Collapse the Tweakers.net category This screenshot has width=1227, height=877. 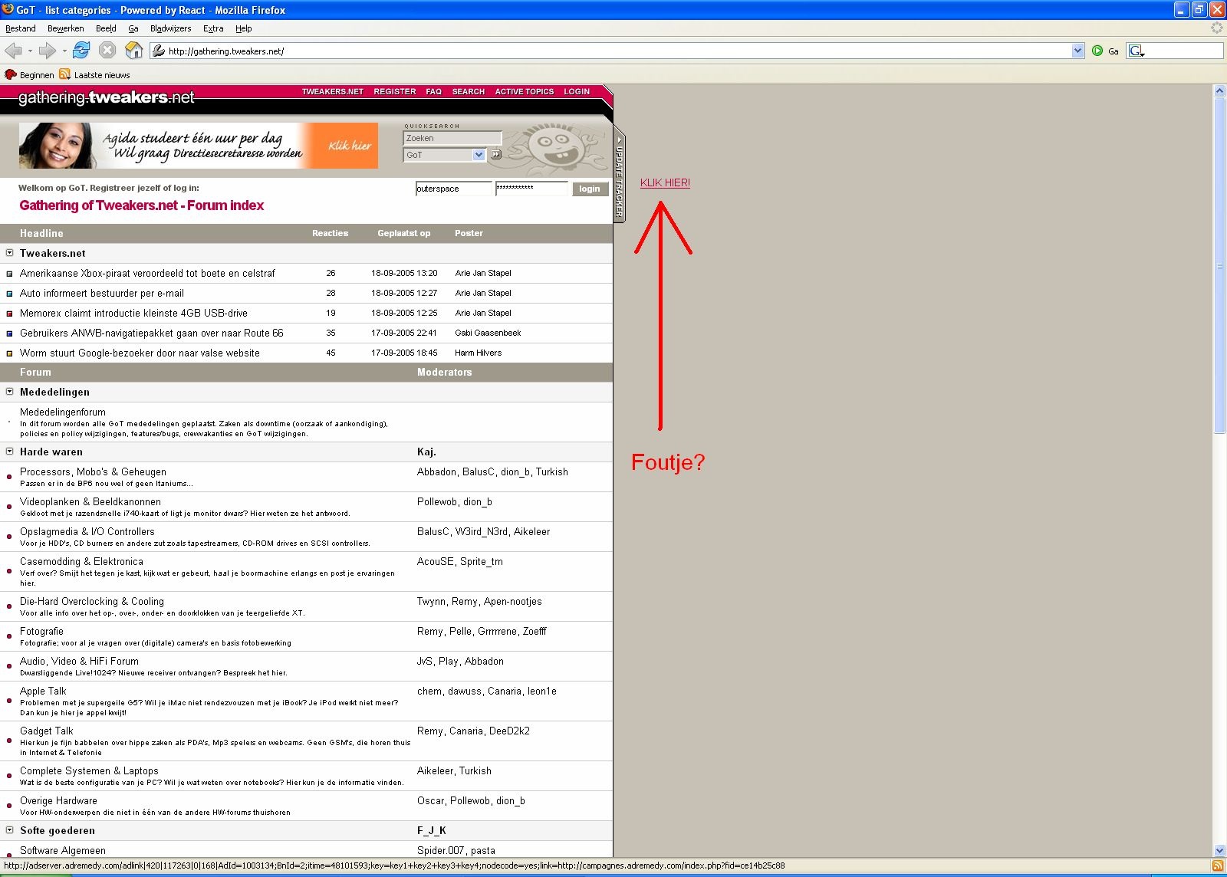coord(10,253)
